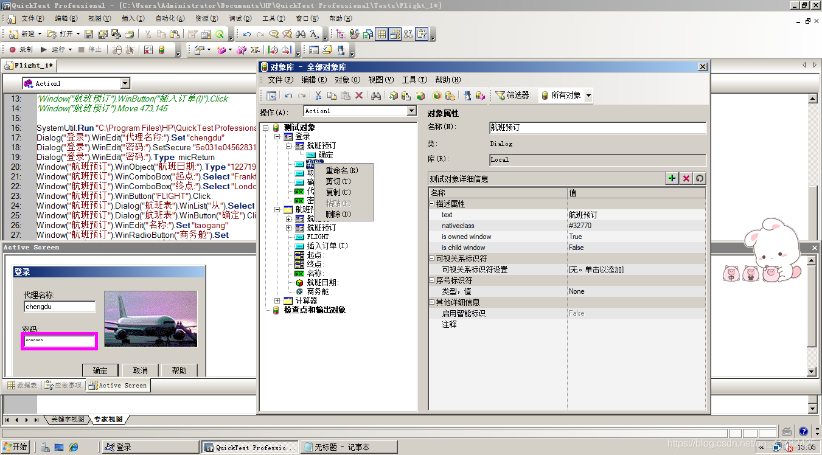
Task: Open the Action1 dropdown in the script editor
Action: pos(125,83)
